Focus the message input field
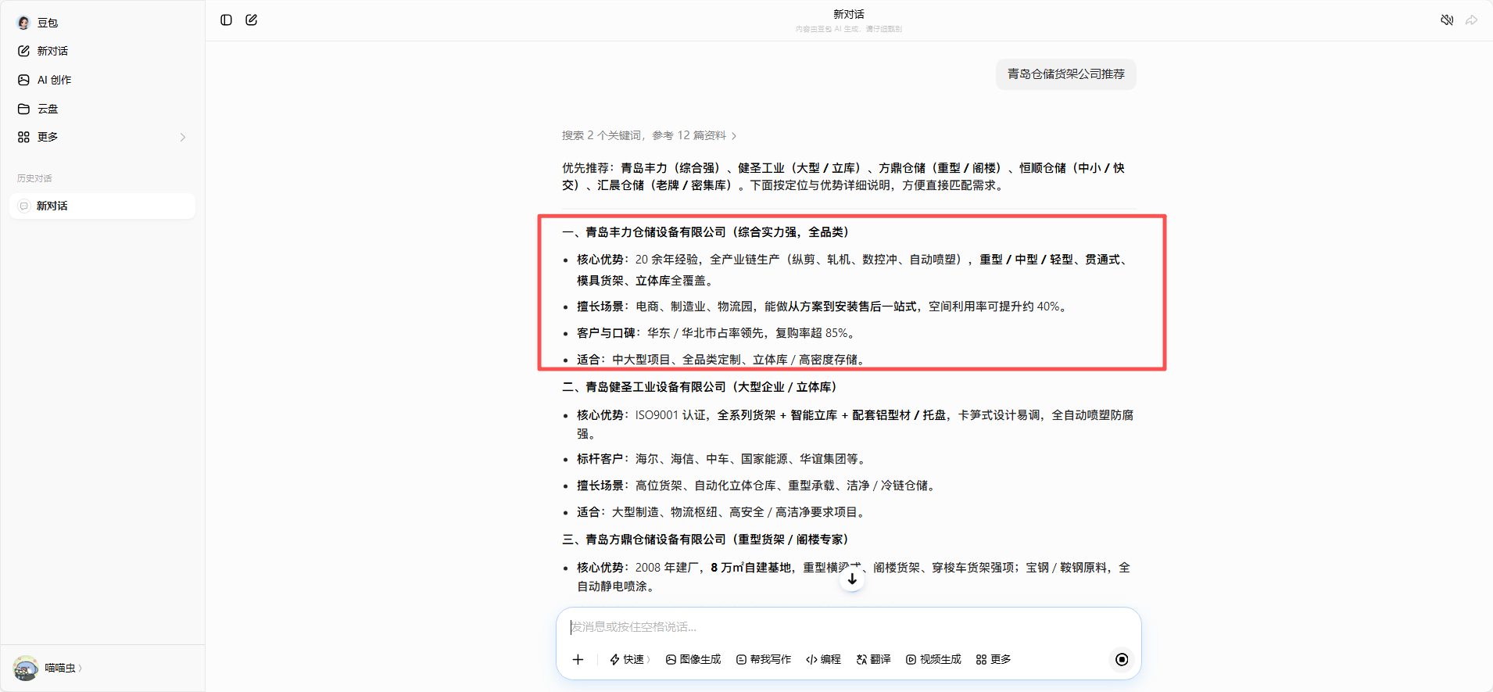This screenshot has width=1493, height=692. pos(848,627)
